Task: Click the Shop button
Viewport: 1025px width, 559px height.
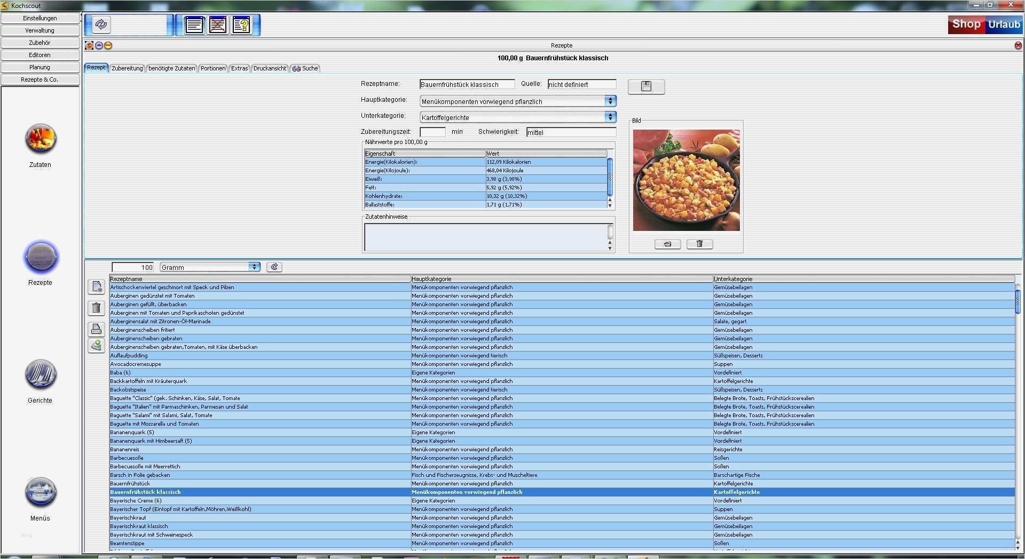Action: click(966, 25)
